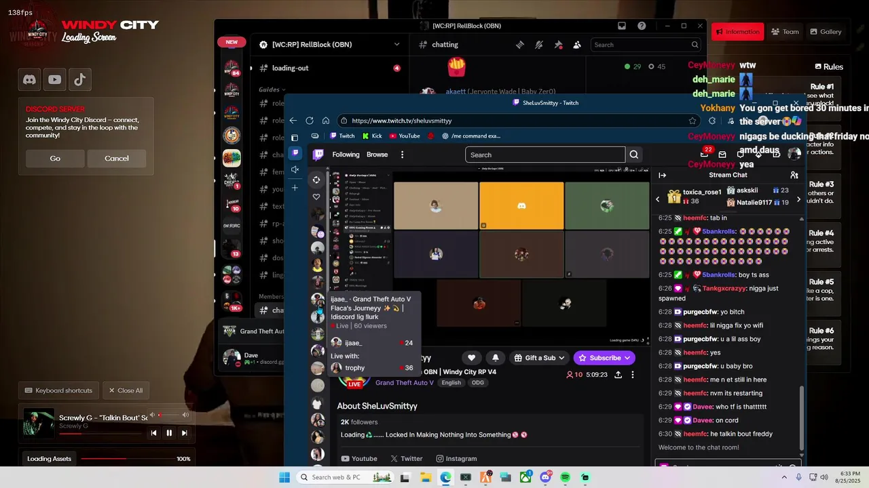Open Twitch bookmark in bookmarks bar

click(x=342, y=136)
